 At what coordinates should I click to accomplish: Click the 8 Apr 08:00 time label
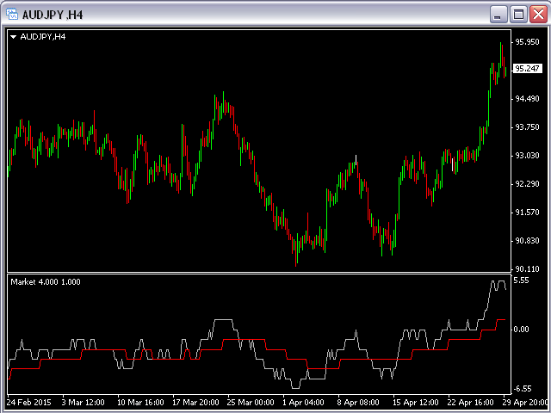pyautogui.click(x=359, y=402)
